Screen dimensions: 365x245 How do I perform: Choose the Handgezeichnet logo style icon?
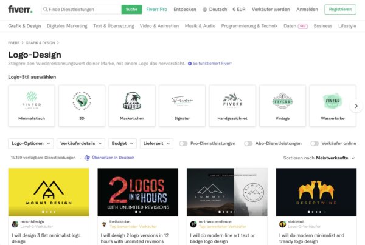[x=232, y=100]
